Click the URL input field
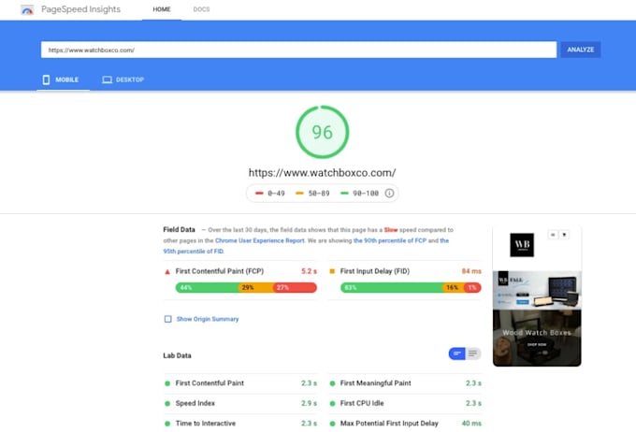This screenshot has width=636, height=432. [298, 50]
